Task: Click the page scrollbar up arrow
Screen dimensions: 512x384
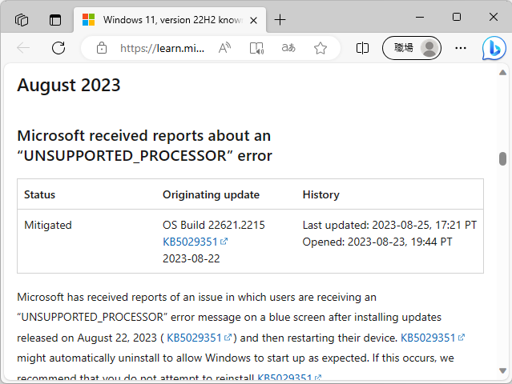Action: tap(503, 73)
